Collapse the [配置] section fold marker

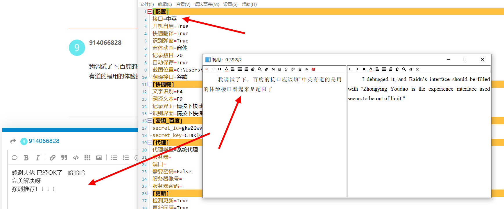150,12
